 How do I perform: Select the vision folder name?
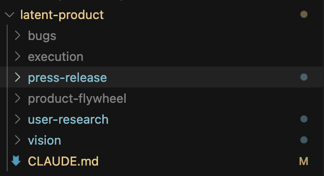44,141
